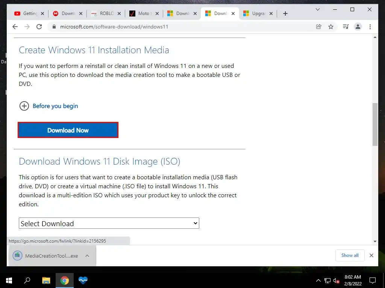Close the active Download tab
The image size is (385, 288).
[x=233, y=13]
